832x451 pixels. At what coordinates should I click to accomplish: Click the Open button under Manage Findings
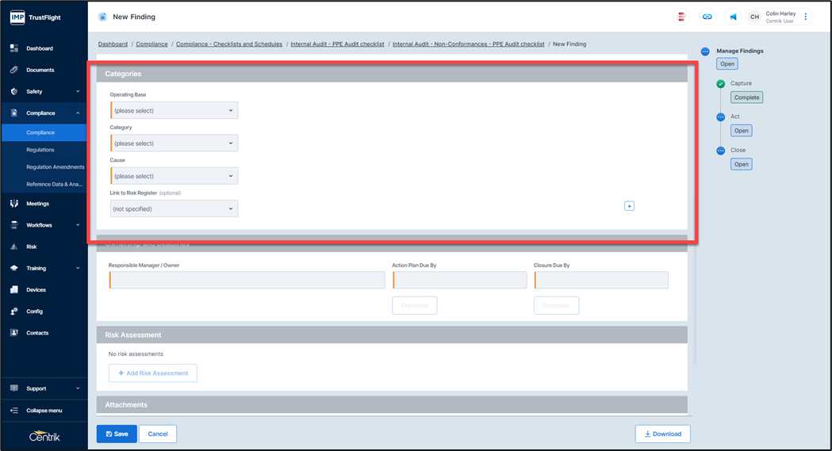727,64
